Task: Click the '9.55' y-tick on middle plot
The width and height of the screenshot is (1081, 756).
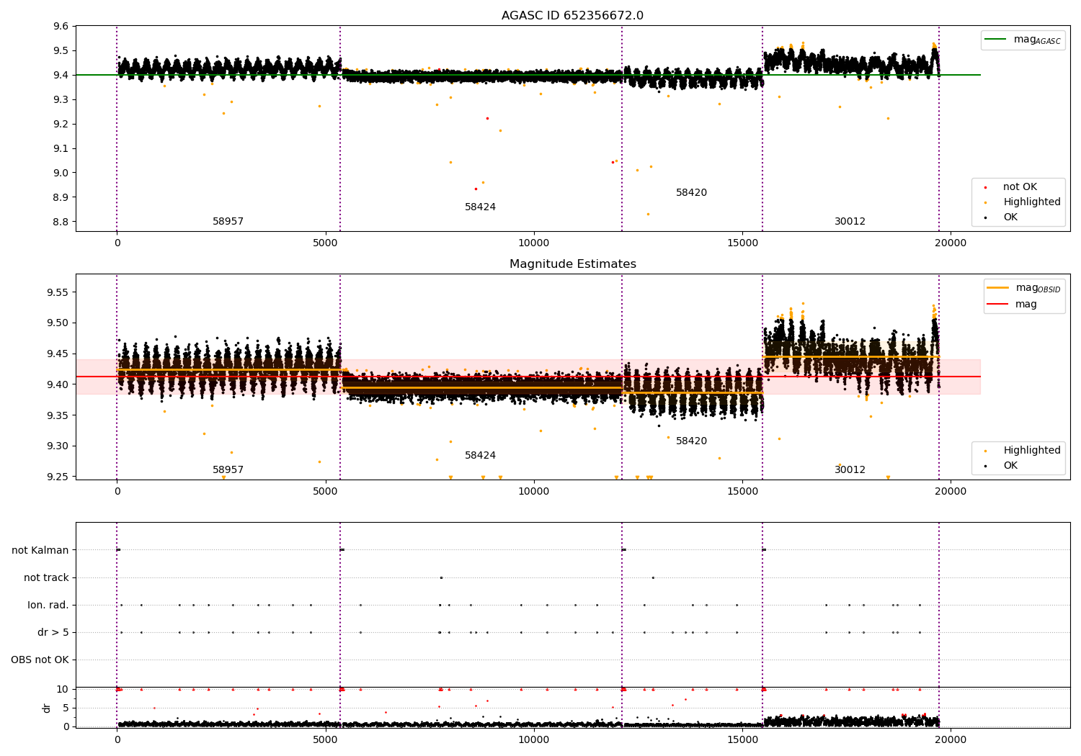Action: pos(58,293)
